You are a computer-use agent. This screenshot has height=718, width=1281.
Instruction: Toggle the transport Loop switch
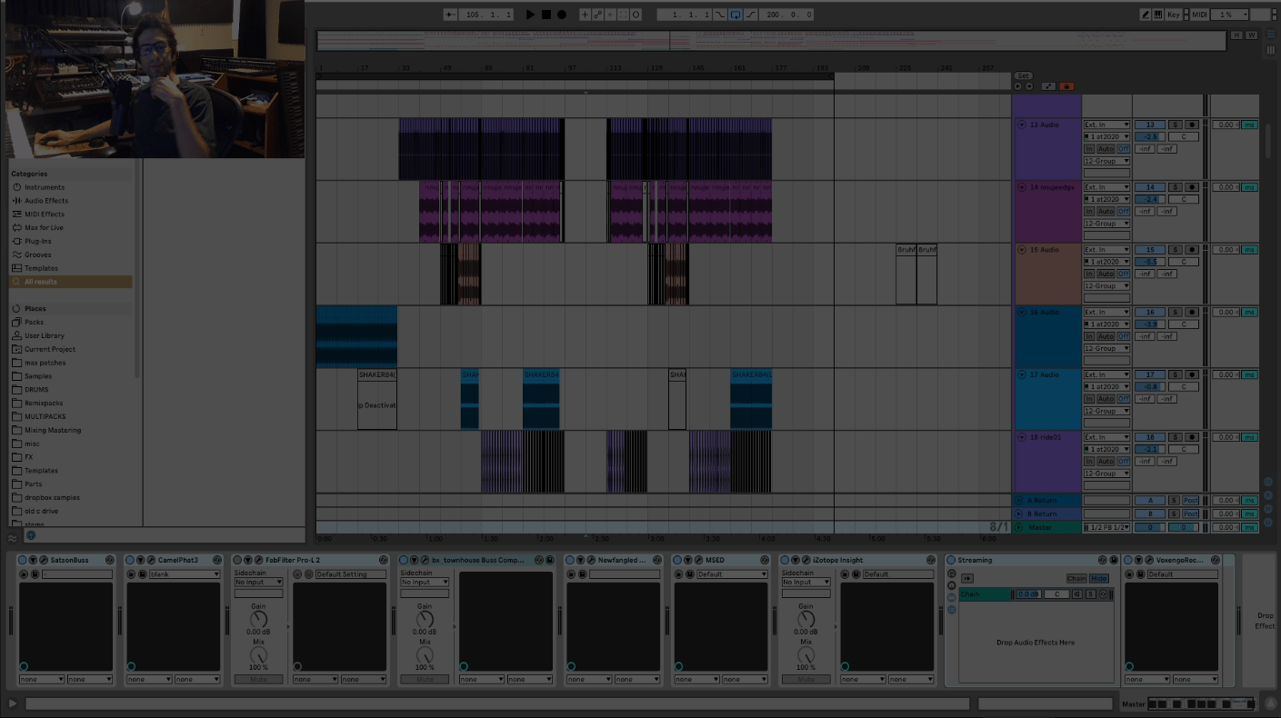(x=735, y=15)
